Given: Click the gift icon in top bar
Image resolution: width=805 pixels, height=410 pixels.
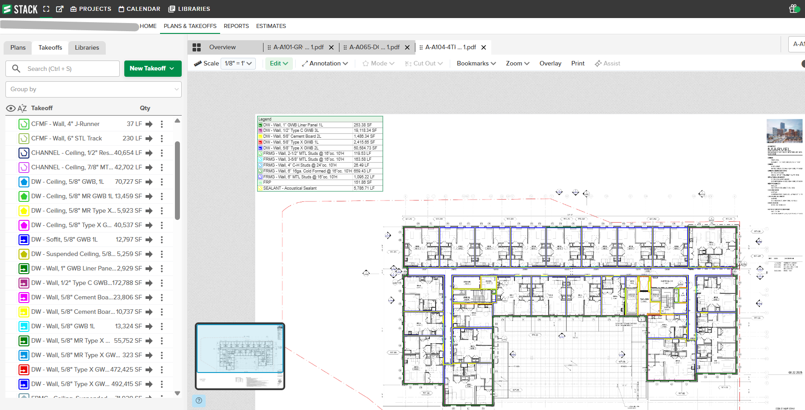Looking at the screenshot, I should coord(794,9).
